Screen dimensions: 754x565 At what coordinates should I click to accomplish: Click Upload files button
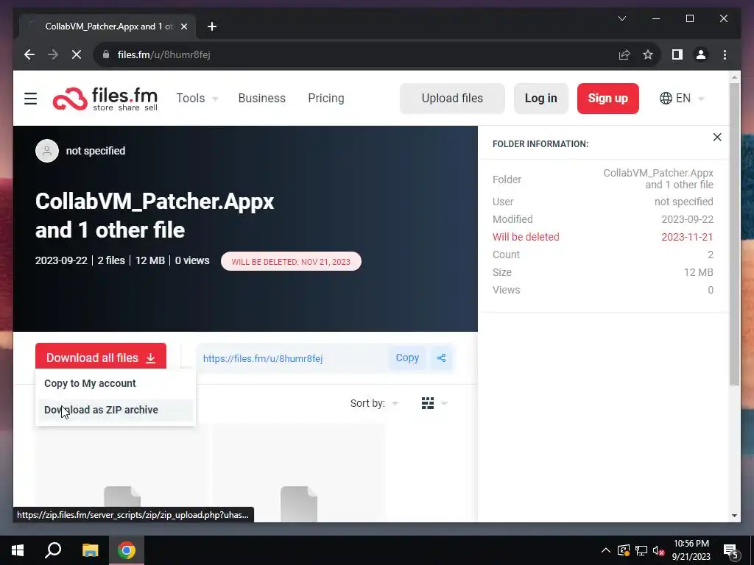pos(452,99)
